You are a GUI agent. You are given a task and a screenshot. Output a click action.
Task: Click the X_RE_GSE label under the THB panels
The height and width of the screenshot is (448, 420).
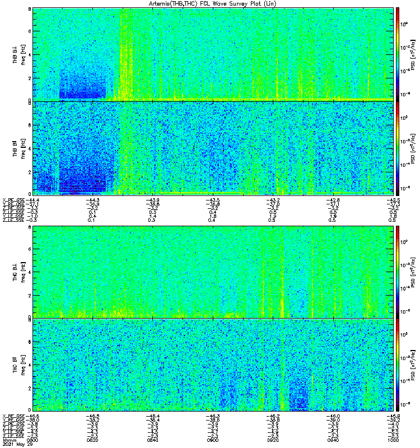pyautogui.click(x=13, y=200)
